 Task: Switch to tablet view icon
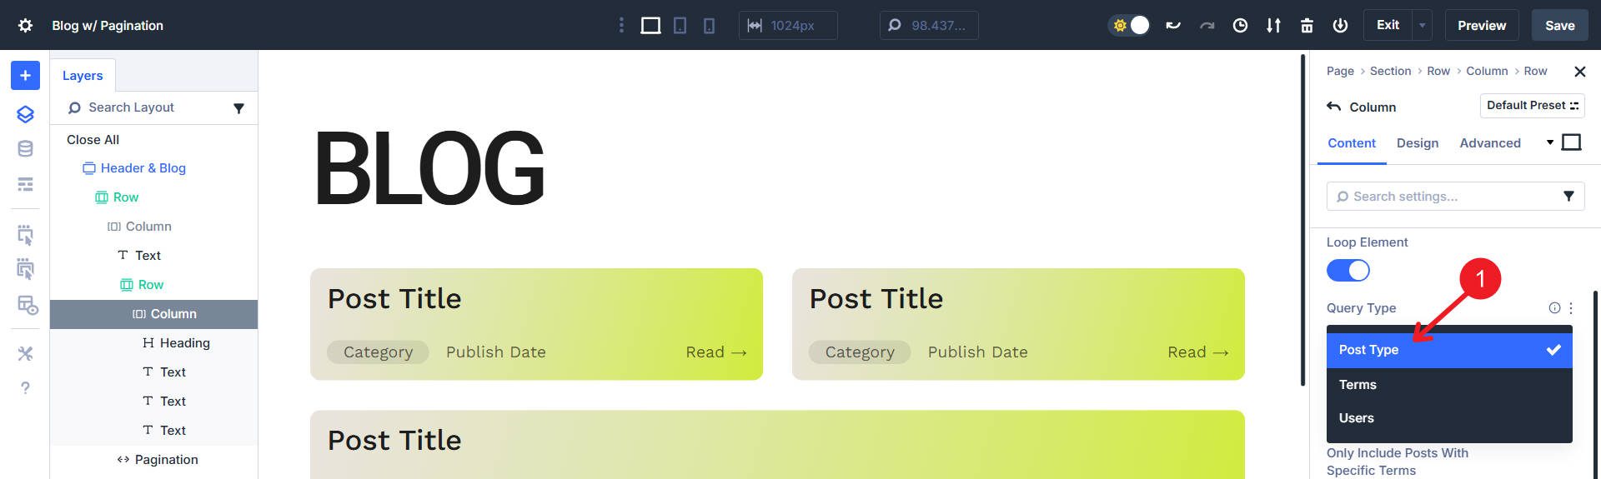click(x=680, y=26)
